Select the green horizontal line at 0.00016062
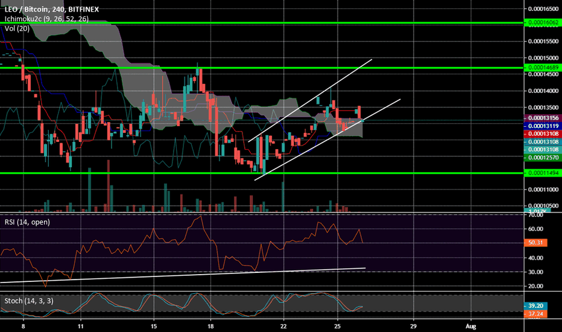 pos(262,23)
